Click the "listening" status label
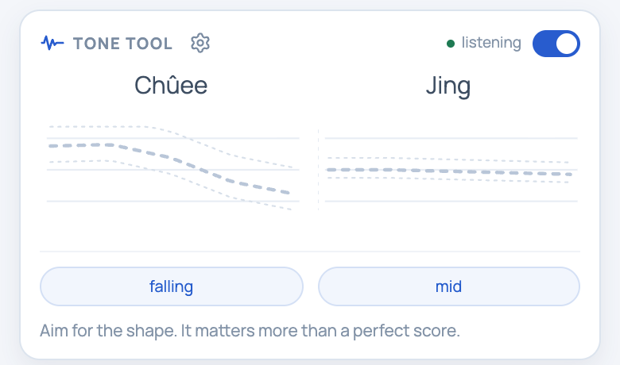The width and height of the screenshot is (620, 365). coord(491,43)
